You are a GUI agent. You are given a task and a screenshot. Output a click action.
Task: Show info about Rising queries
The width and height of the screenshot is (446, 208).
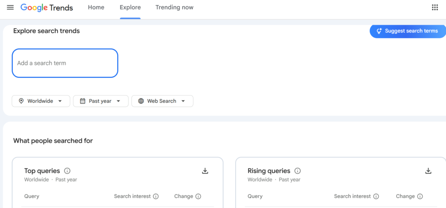297,171
